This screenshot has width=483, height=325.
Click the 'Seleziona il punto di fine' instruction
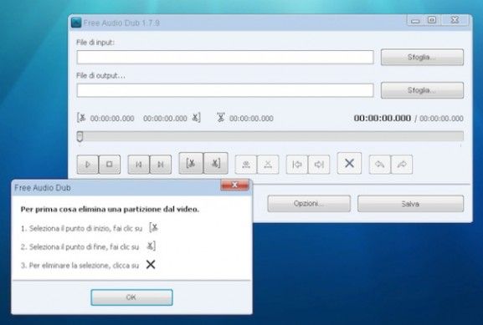[80, 247]
